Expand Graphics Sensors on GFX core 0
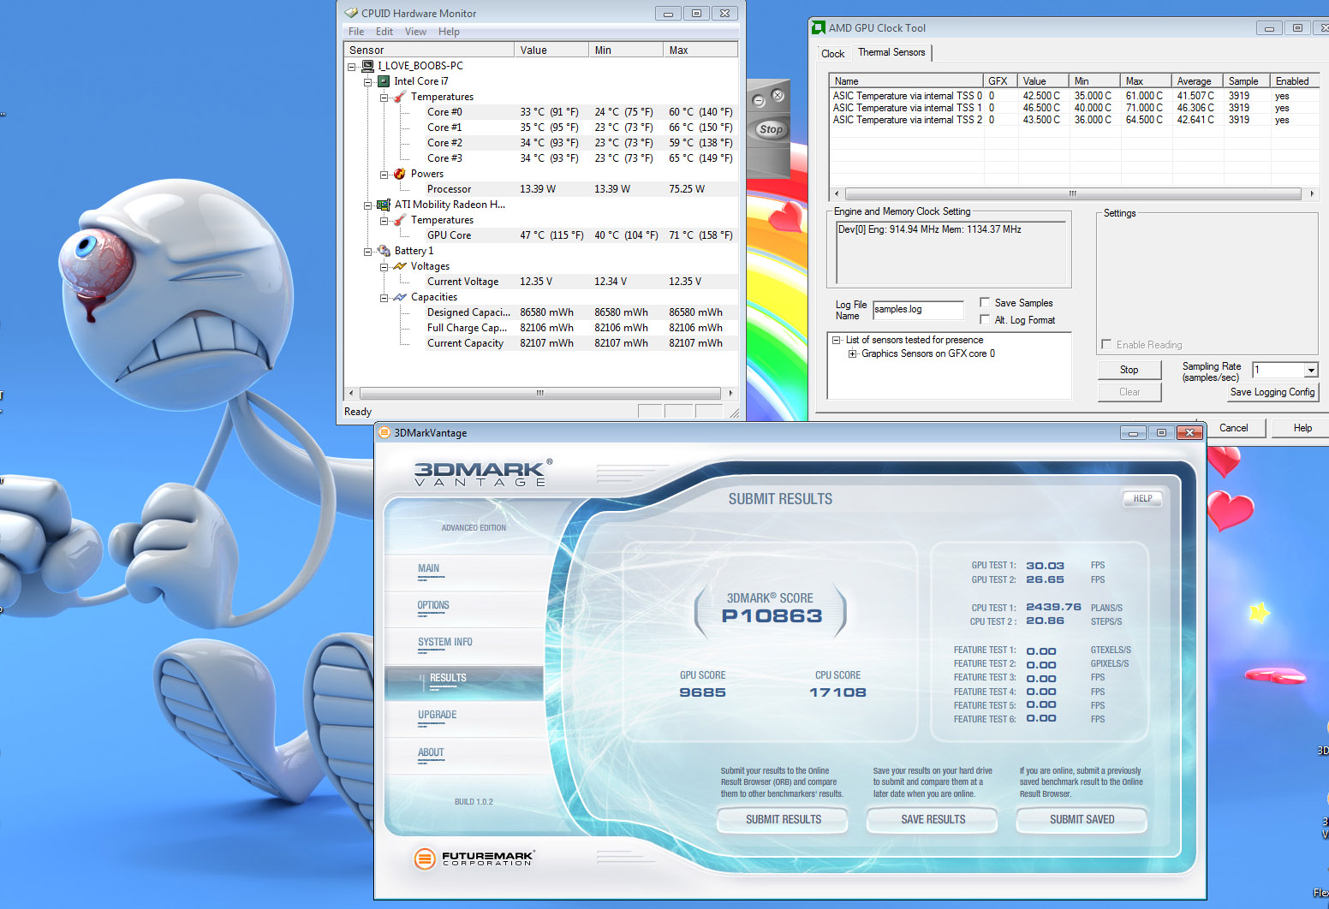 [853, 353]
